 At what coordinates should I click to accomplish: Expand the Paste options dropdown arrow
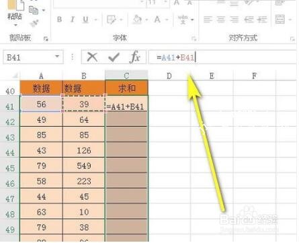(15, 25)
